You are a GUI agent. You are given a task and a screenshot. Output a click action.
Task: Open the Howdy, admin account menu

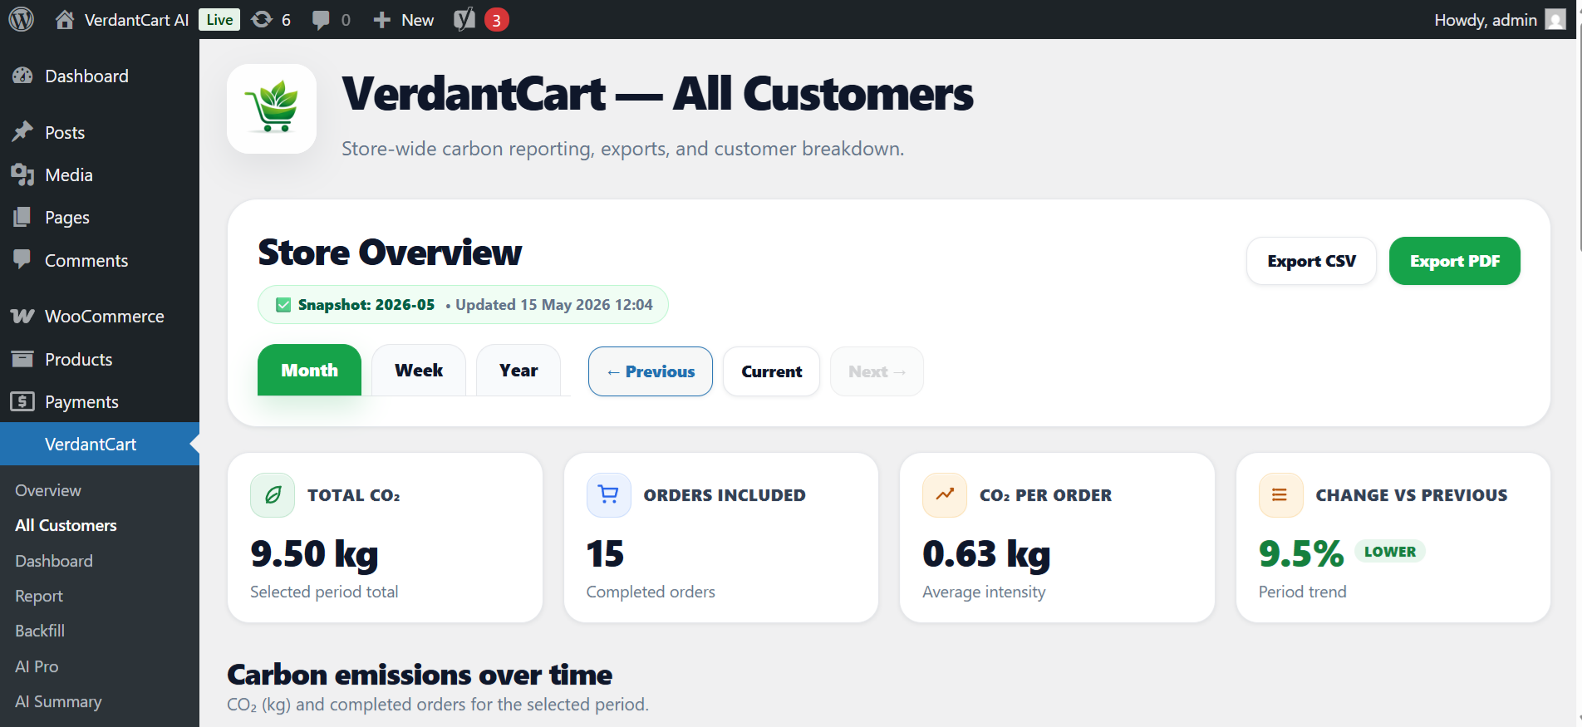pos(1500,20)
